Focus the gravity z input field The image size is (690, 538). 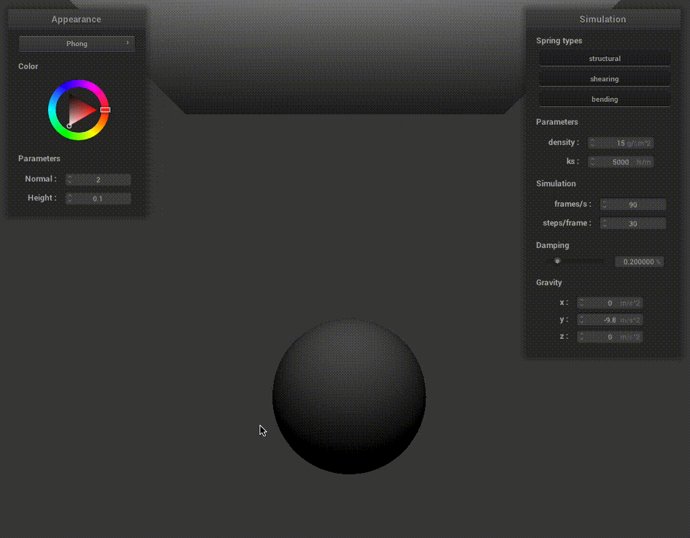pyautogui.click(x=610, y=337)
